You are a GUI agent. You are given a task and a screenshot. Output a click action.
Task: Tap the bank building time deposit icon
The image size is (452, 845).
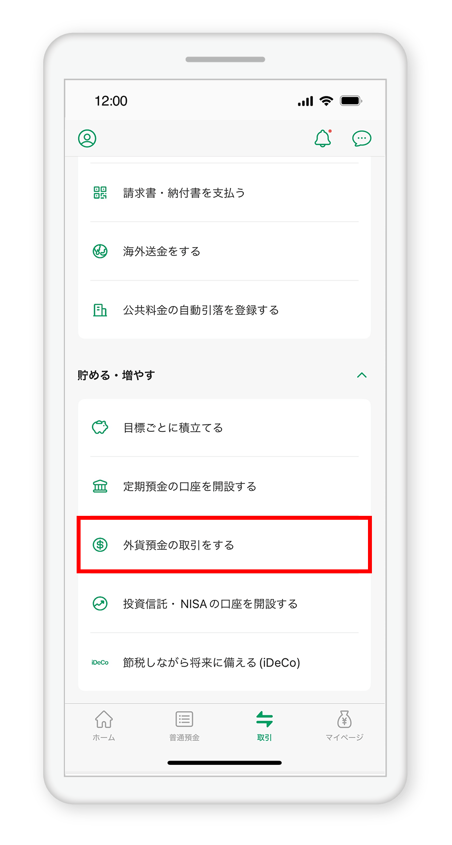(x=100, y=486)
